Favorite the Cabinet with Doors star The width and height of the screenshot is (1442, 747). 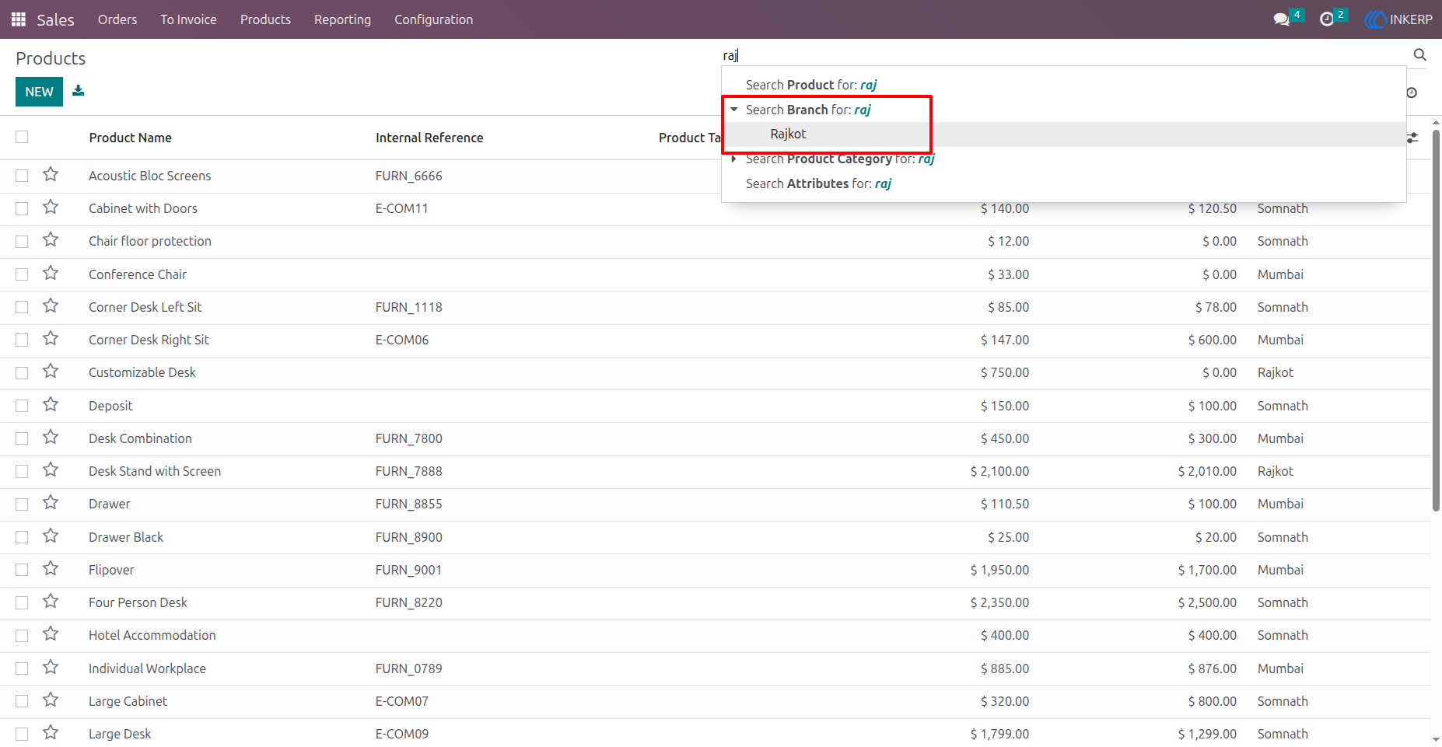[51, 208]
